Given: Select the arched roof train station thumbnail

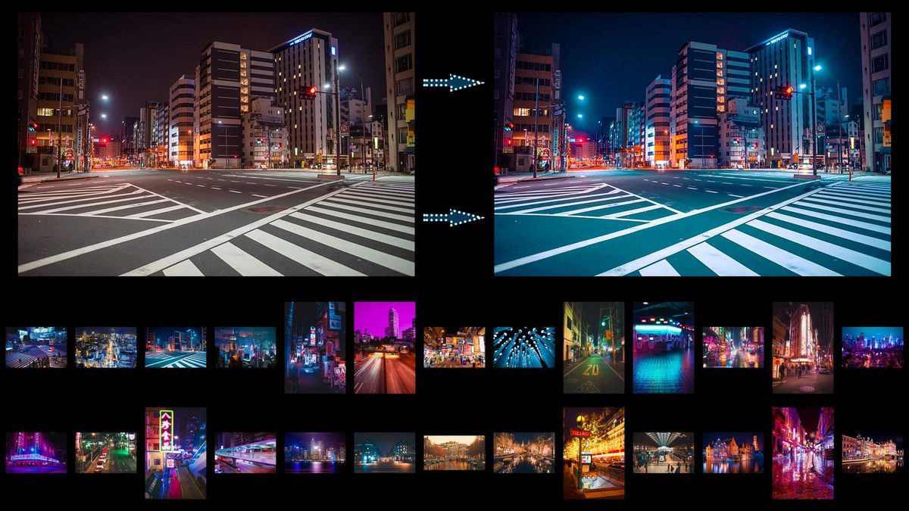Looking at the screenshot, I should tap(664, 453).
